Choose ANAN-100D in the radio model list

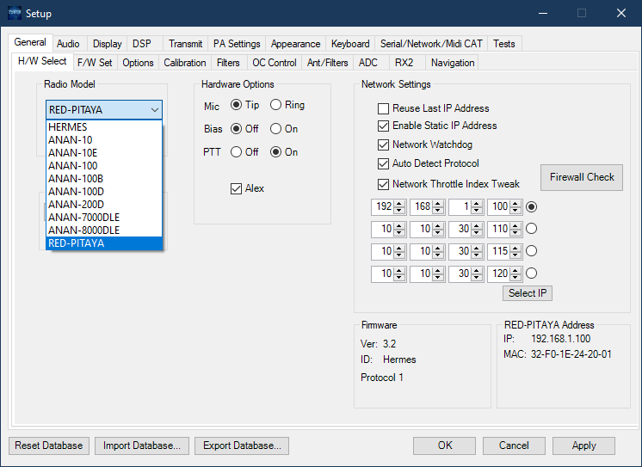(x=104, y=192)
